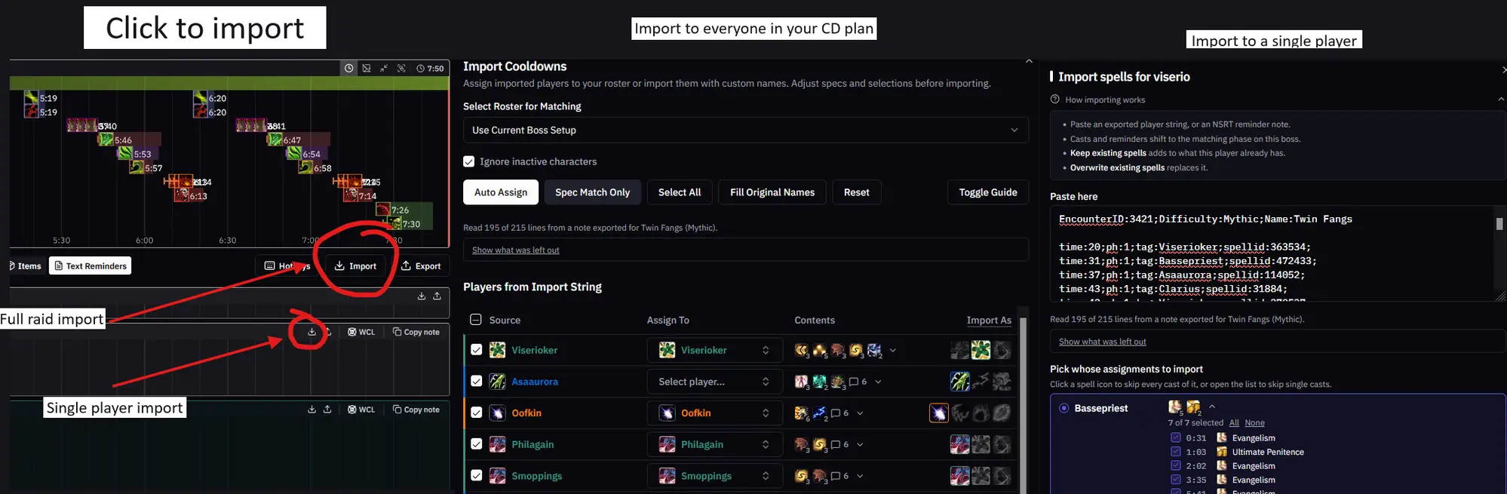Click the crossed image icon in timeline toolbar

(367, 68)
